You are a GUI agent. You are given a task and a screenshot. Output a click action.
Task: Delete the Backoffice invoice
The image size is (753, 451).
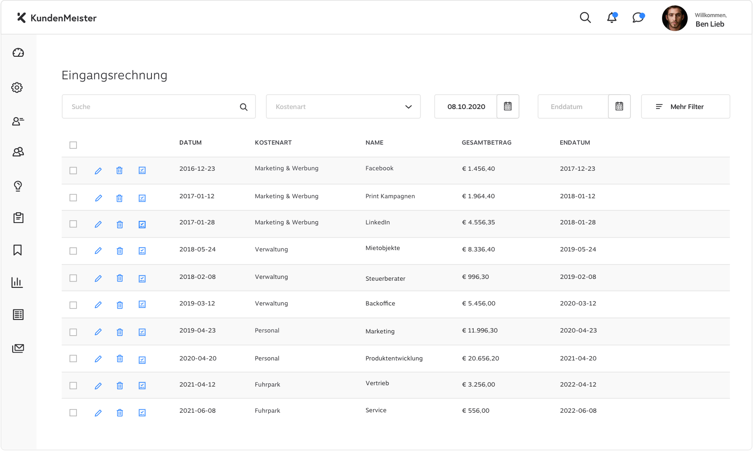point(119,305)
